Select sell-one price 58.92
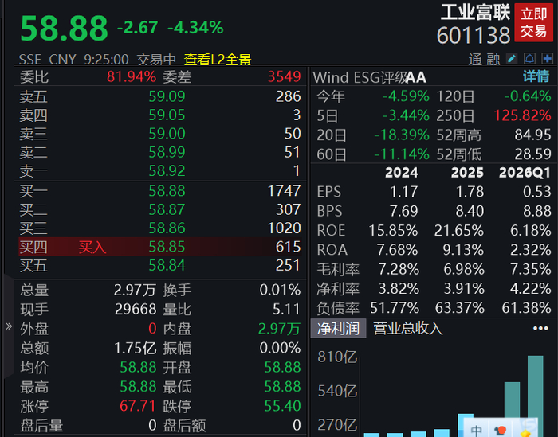Image resolution: width=558 pixels, height=437 pixels. coord(167,171)
